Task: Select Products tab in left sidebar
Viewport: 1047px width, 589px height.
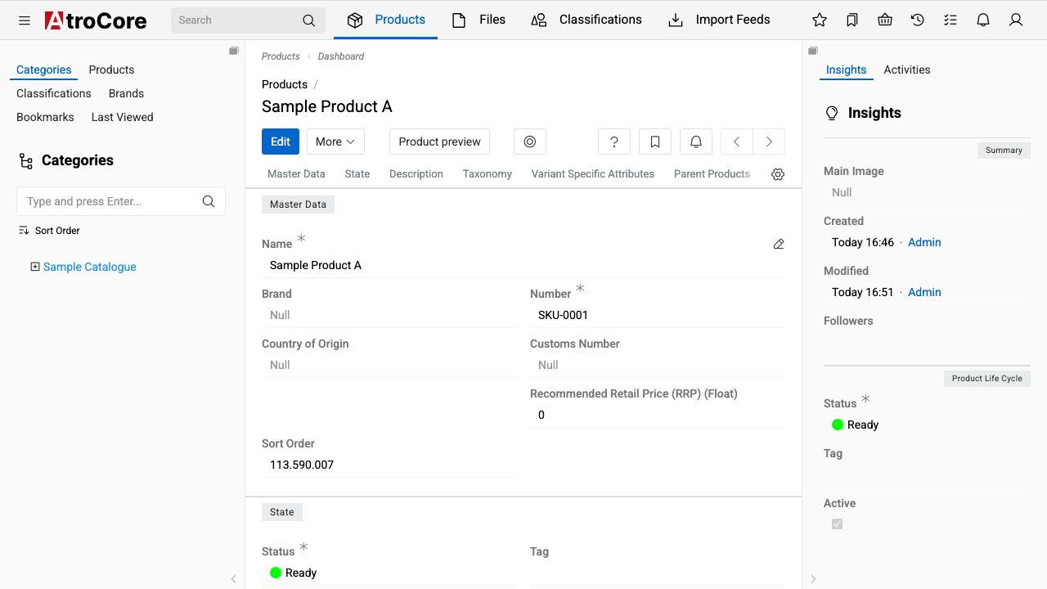Action: 111,70
